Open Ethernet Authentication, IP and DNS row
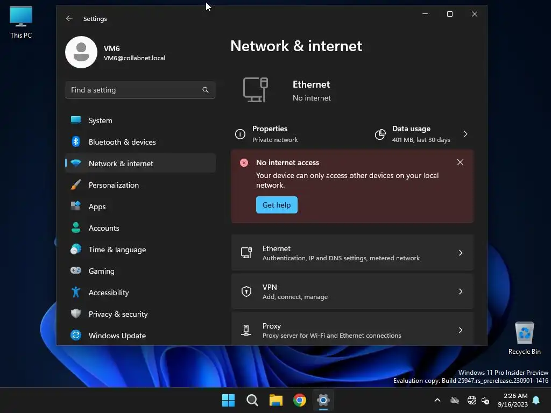This screenshot has height=413, width=551. tap(352, 253)
